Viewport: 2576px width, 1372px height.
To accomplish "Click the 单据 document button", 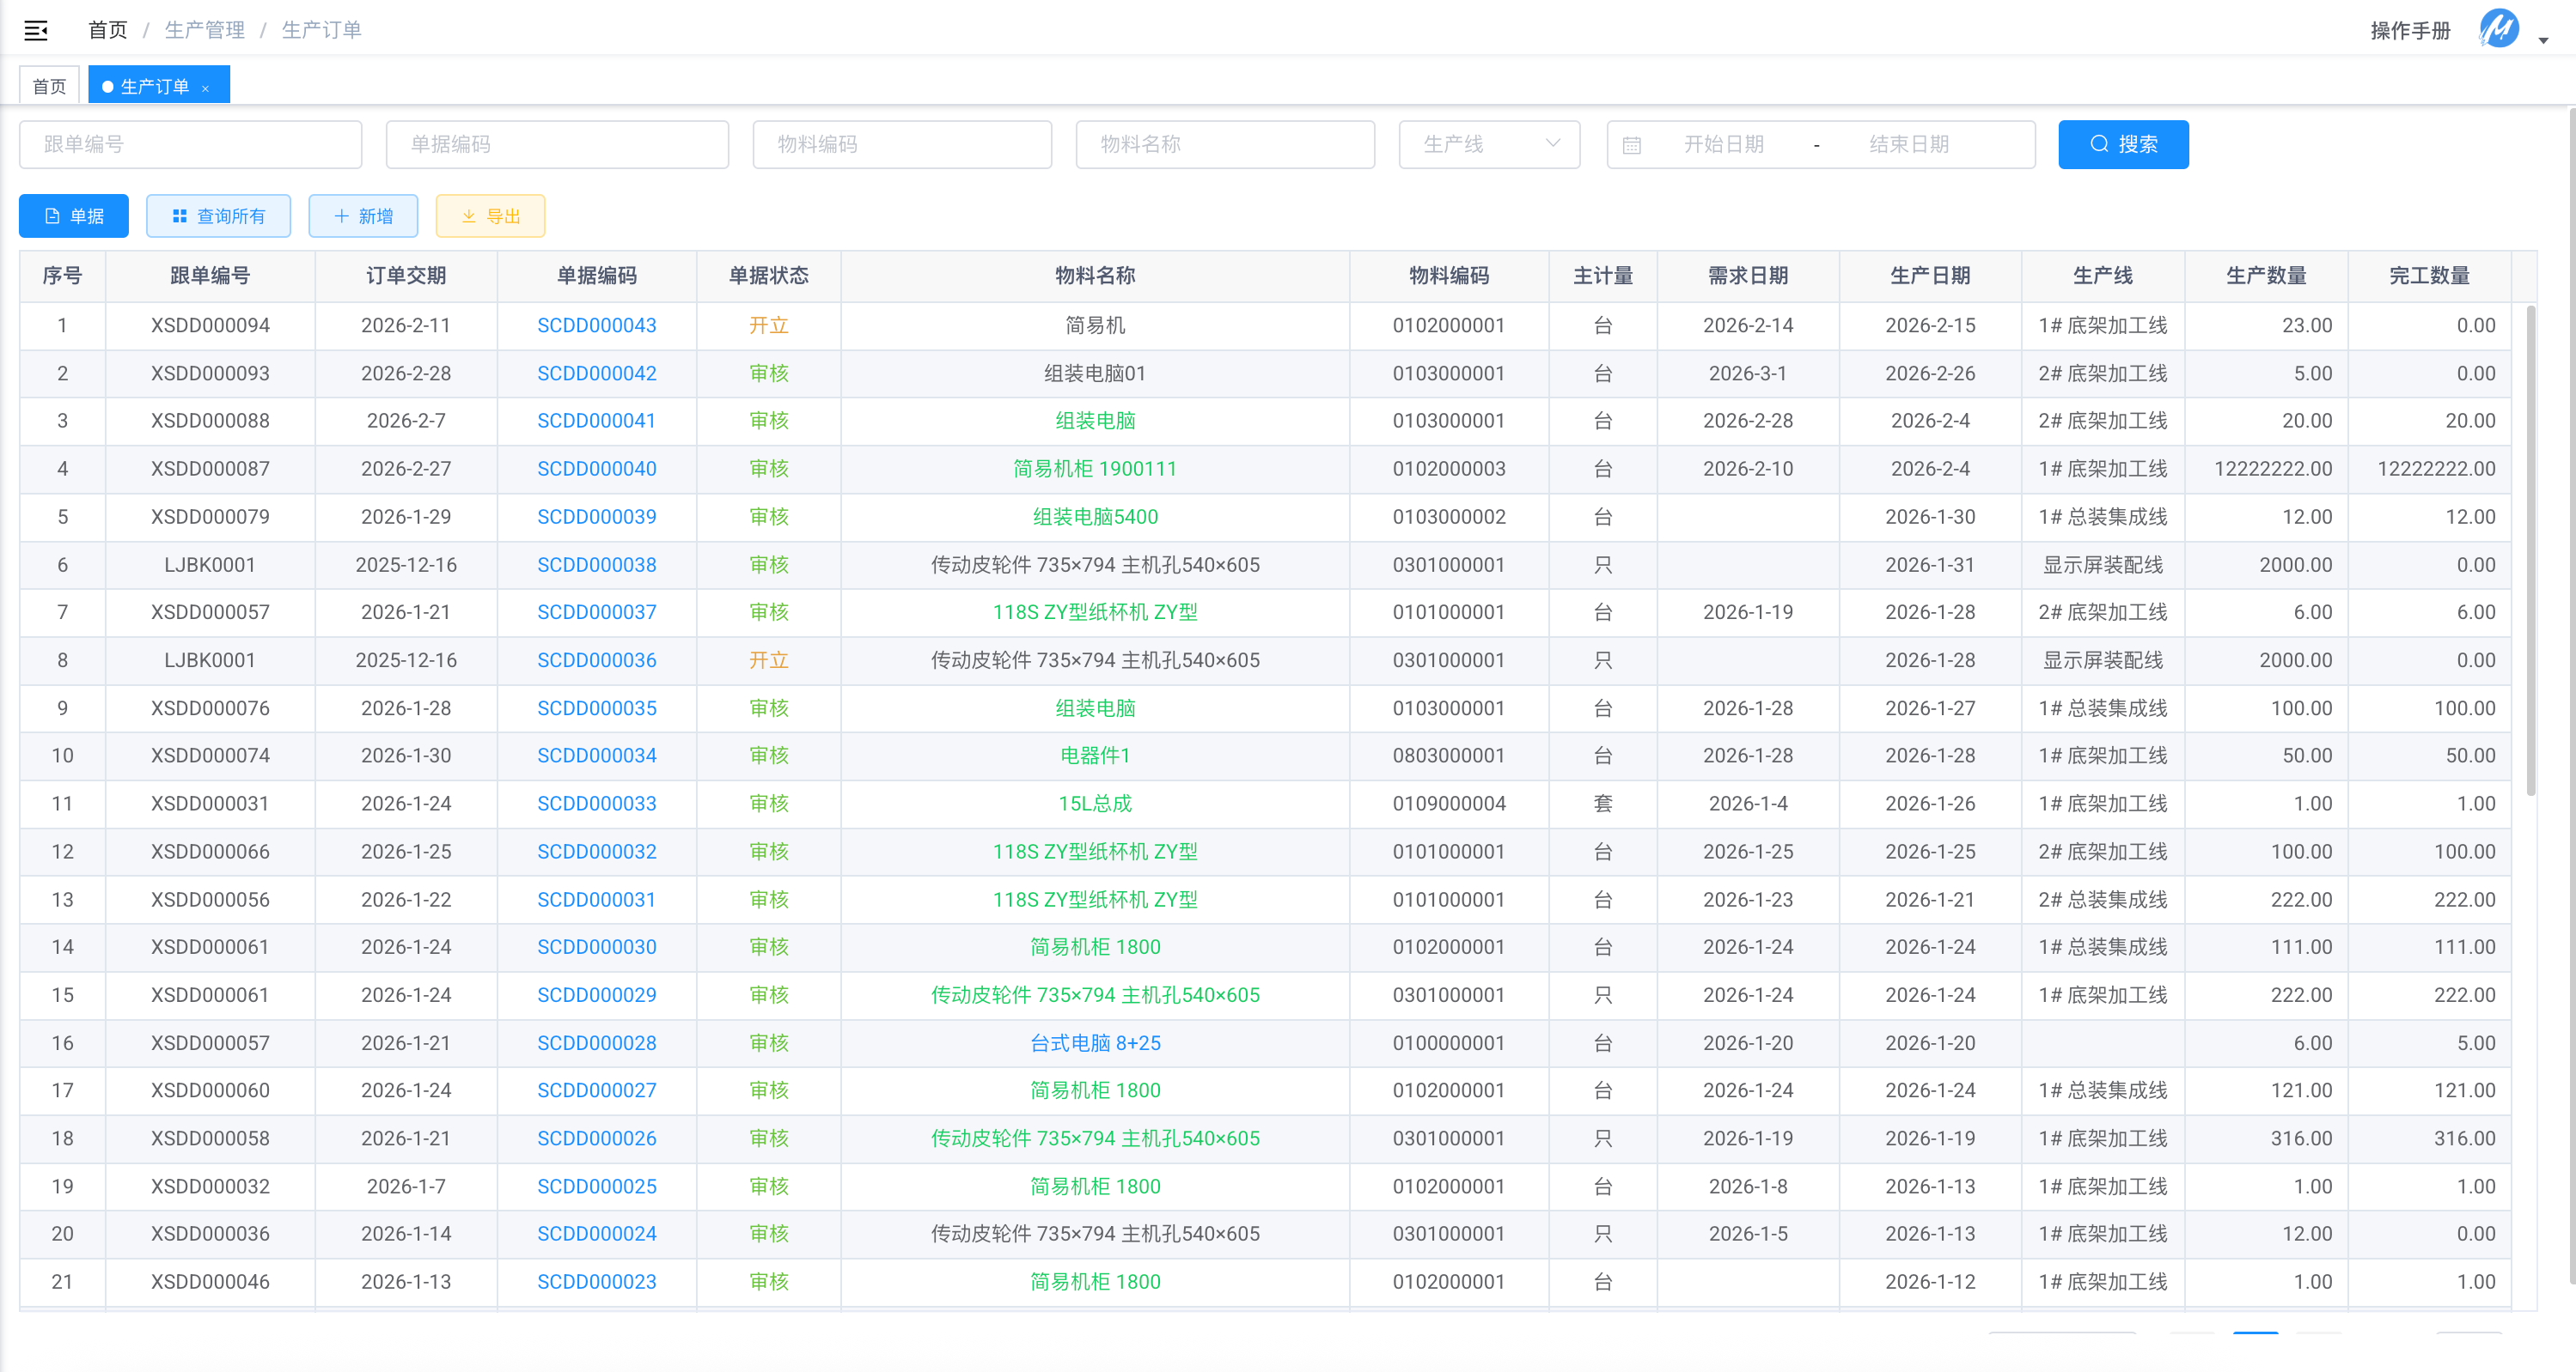I will tap(74, 216).
